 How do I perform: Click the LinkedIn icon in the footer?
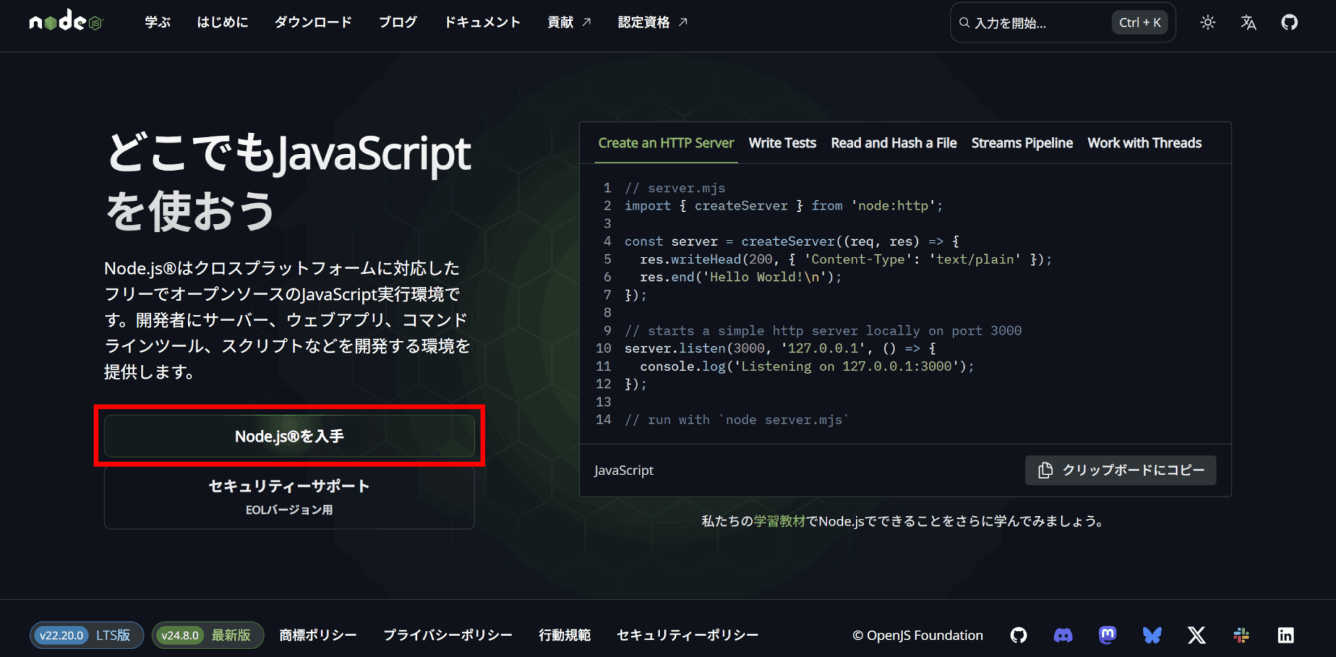1285,635
